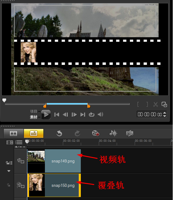Jump to start with Home button
This screenshot has height=200, width=173.
point(57,114)
